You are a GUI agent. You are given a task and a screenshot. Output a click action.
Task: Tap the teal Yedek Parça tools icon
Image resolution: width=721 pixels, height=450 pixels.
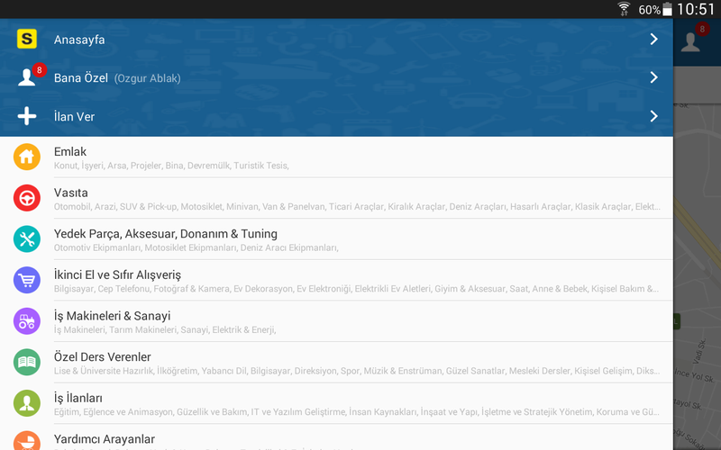point(27,239)
